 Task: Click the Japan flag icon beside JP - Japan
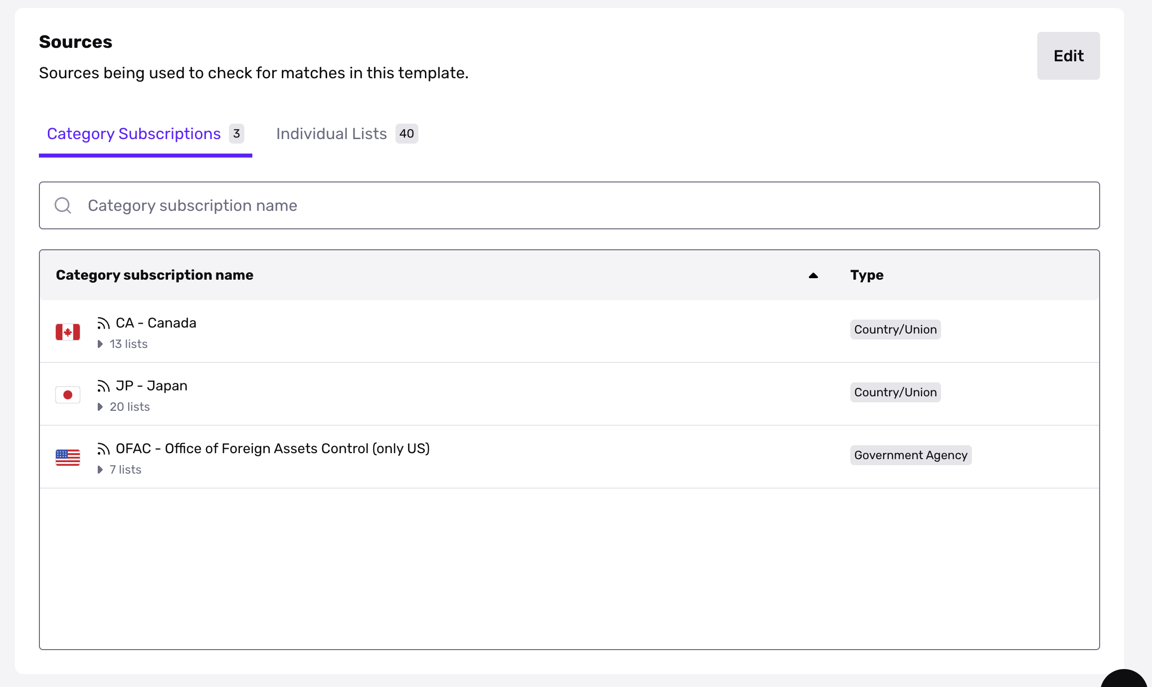click(67, 394)
